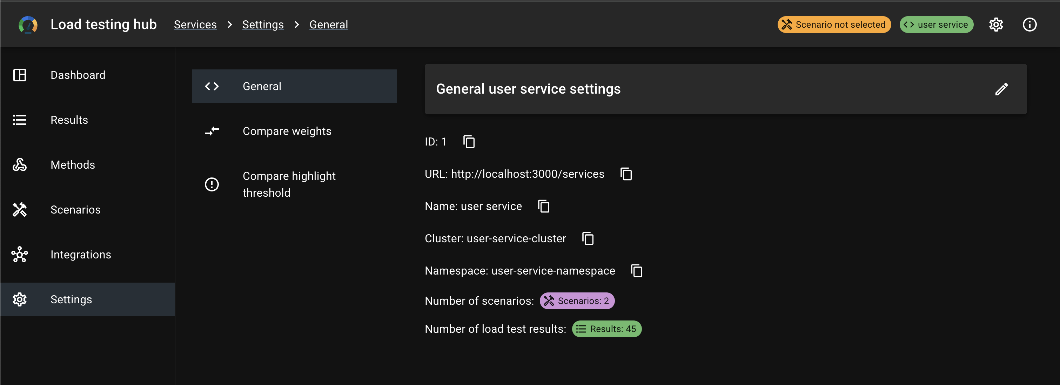Click the Load testing hub logo icon
This screenshot has width=1060, height=385.
point(28,25)
